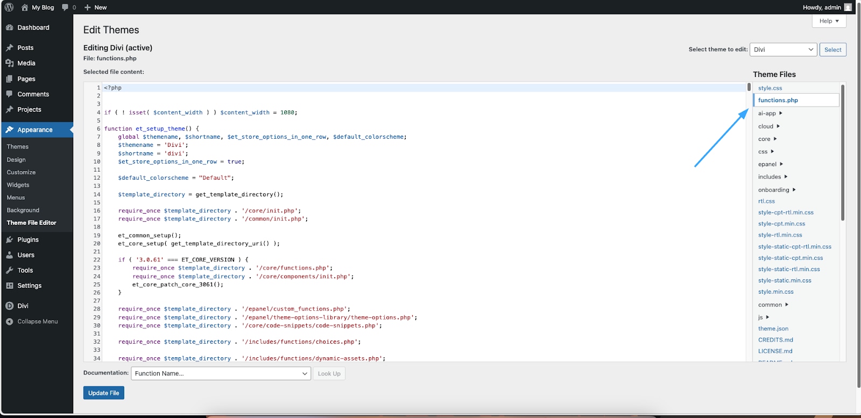Image resolution: width=861 pixels, height=418 pixels.
Task: Open style-static-rtl.min.css file
Action: coord(789,270)
